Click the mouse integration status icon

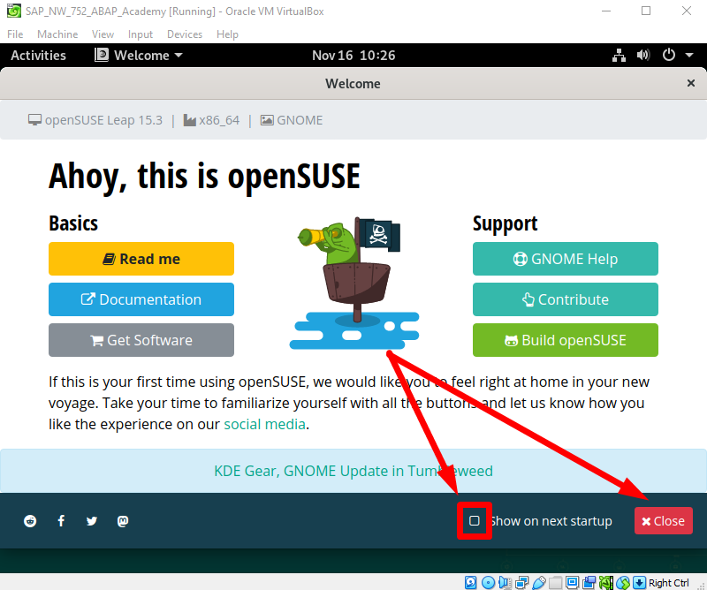click(x=623, y=582)
